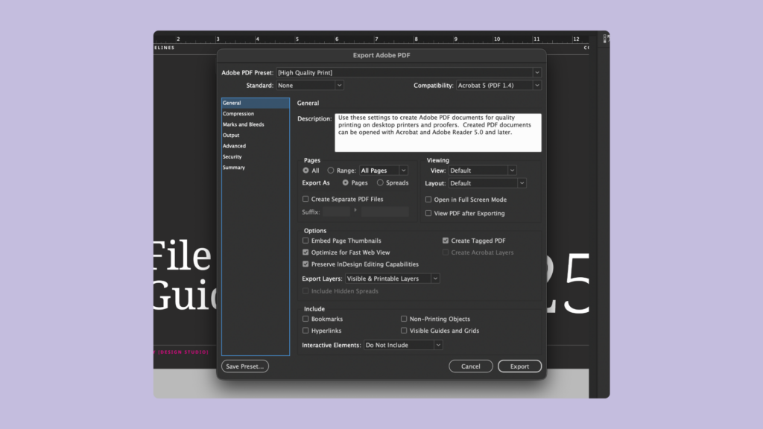Open the Interactive Elements dropdown
Screen dimensions: 763x429
(403, 345)
